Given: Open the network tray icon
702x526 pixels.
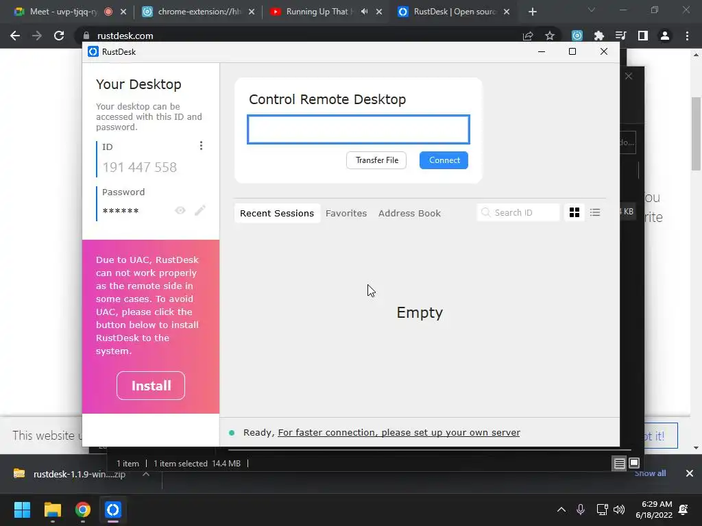Looking at the screenshot, I should pos(602,510).
